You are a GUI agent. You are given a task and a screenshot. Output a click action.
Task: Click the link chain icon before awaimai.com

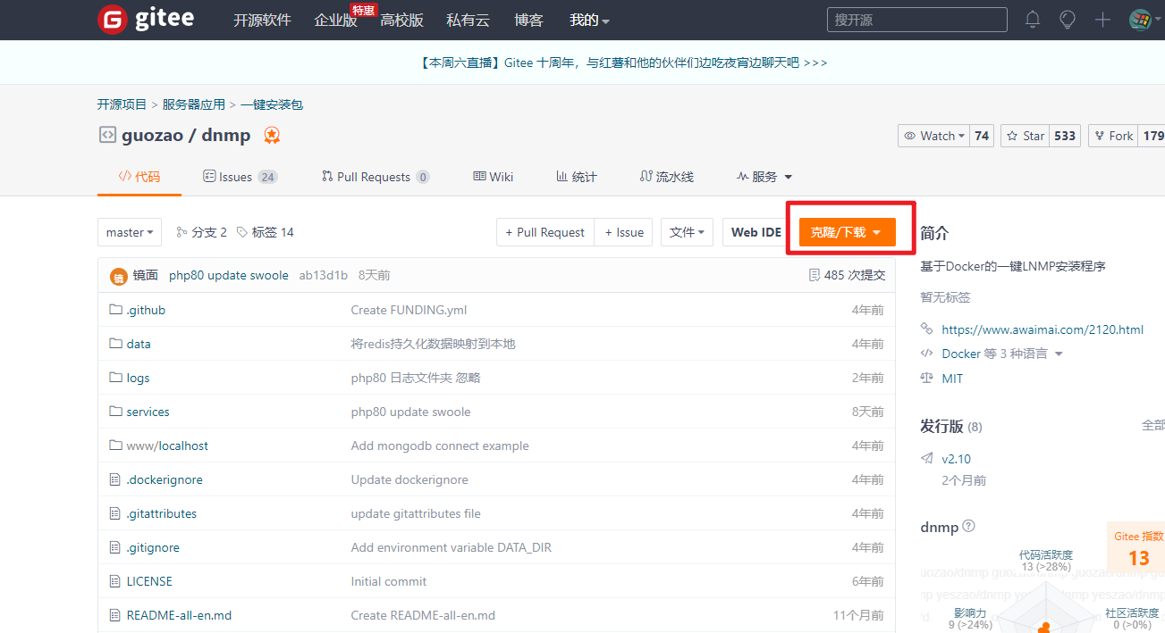coord(927,329)
